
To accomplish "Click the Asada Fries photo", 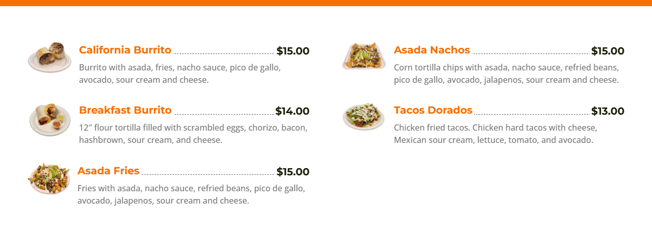I will (49, 178).
